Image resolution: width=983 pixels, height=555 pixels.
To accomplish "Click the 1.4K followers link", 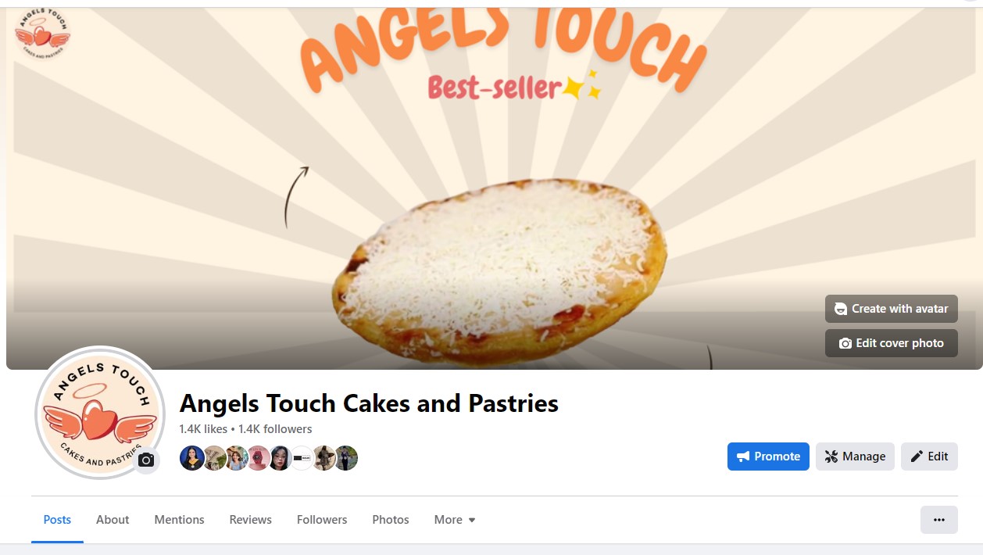I will coord(275,429).
